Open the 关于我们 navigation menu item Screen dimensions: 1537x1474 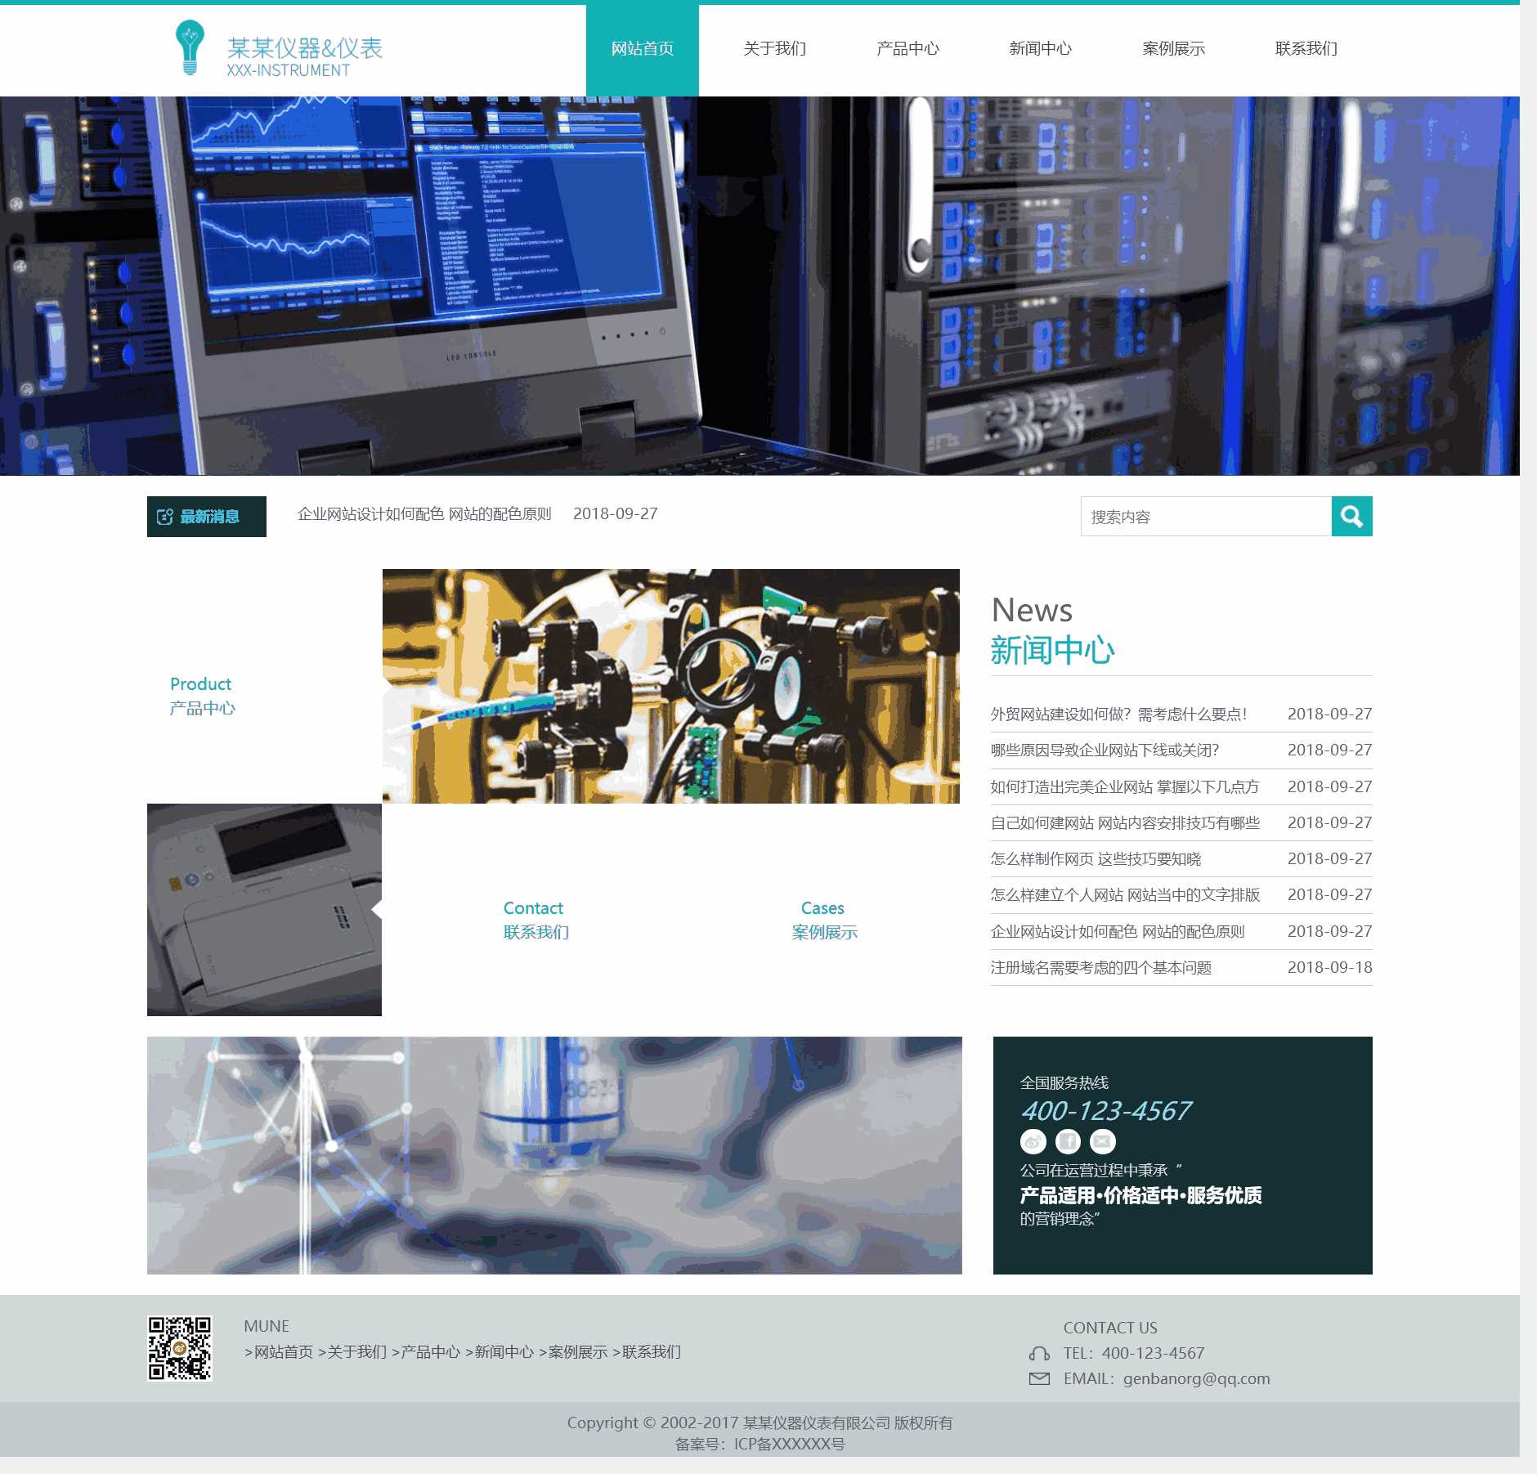(774, 49)
